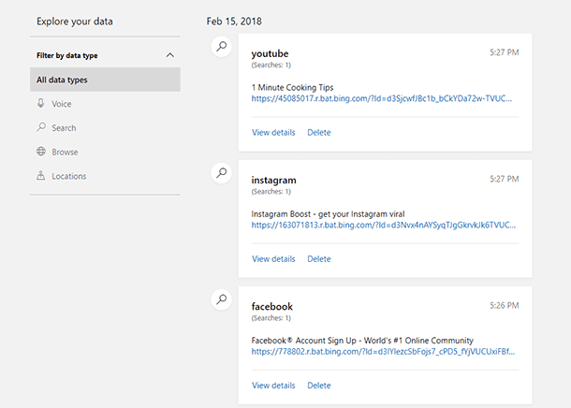Image resolution: width=571 pixels, height=408 pixels.
Task: Click the youtube search title
Action: pyautogui.click(x=270, y=53)
